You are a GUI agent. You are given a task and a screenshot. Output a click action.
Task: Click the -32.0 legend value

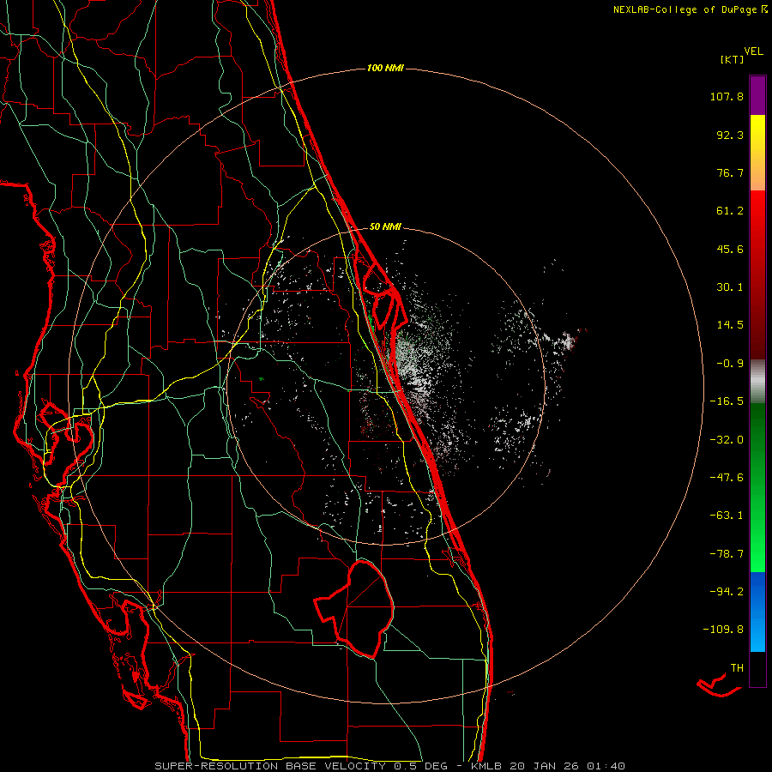(x=727, y=440)
